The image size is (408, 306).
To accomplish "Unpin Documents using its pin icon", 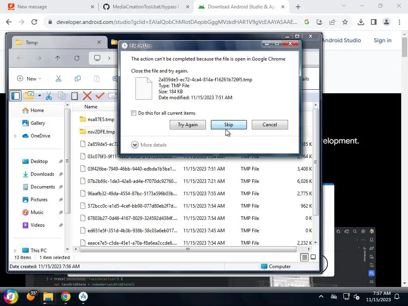I will pyautogui.click(x=61, y=187).
